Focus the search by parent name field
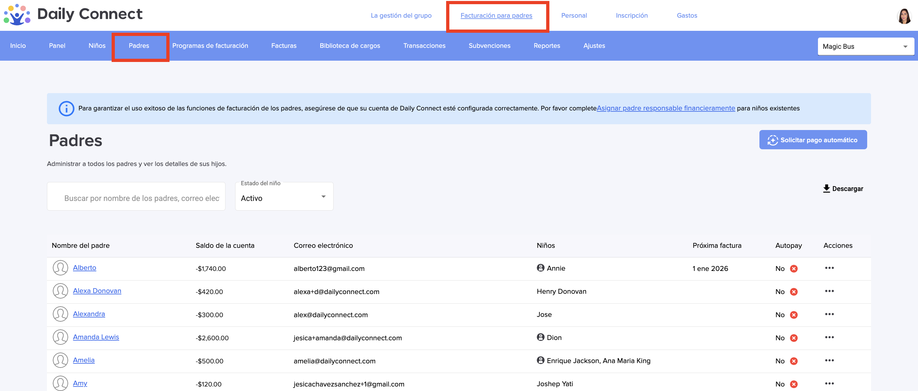This screenshot has width=918, height=391. point(141,198)
